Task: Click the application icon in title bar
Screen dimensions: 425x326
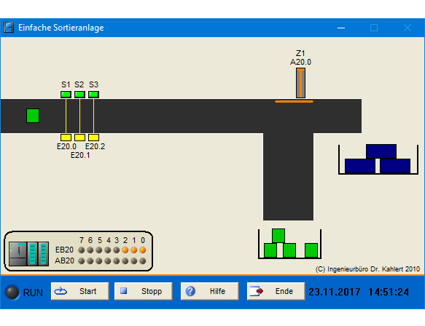Action: pos(9,28)
